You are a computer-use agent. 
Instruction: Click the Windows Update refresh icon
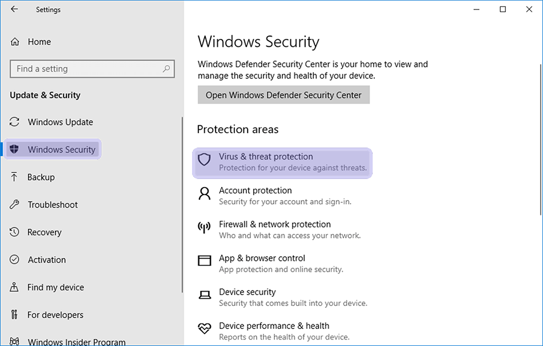point(14,122)
